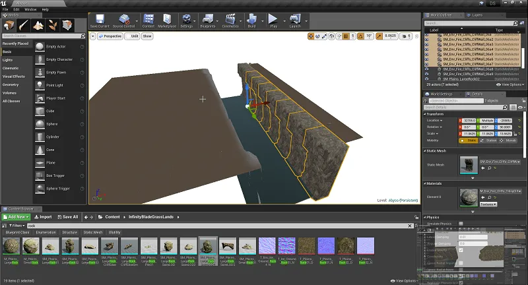This screenshot has height=285, width=528.
Task: Open the Blueprints toolbar icon
Action: tap(208, 21)
